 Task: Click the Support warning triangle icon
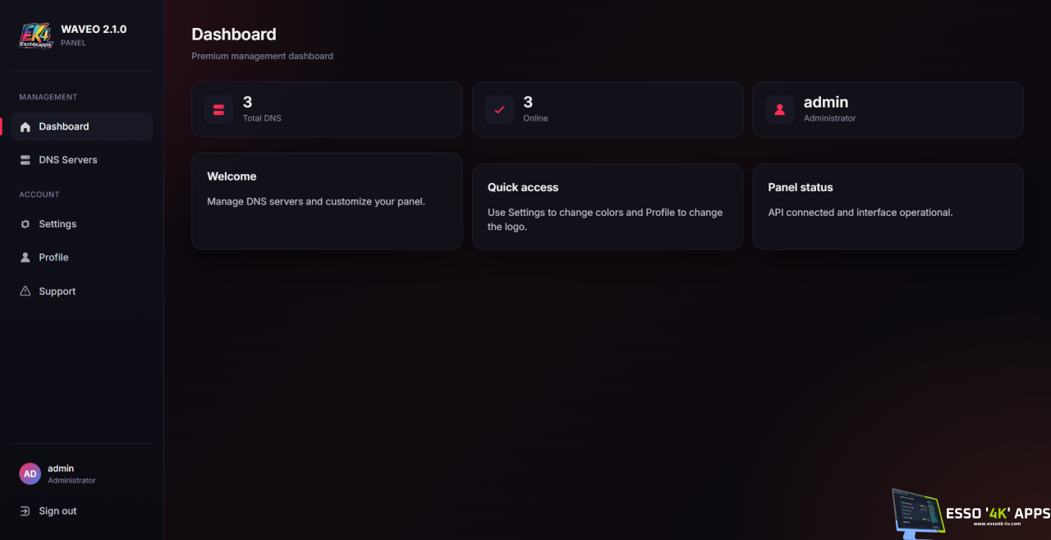(x=25, y=291)
